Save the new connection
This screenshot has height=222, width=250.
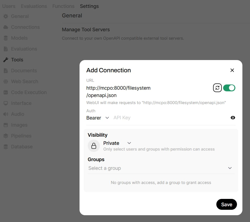(x=226, y=205)
